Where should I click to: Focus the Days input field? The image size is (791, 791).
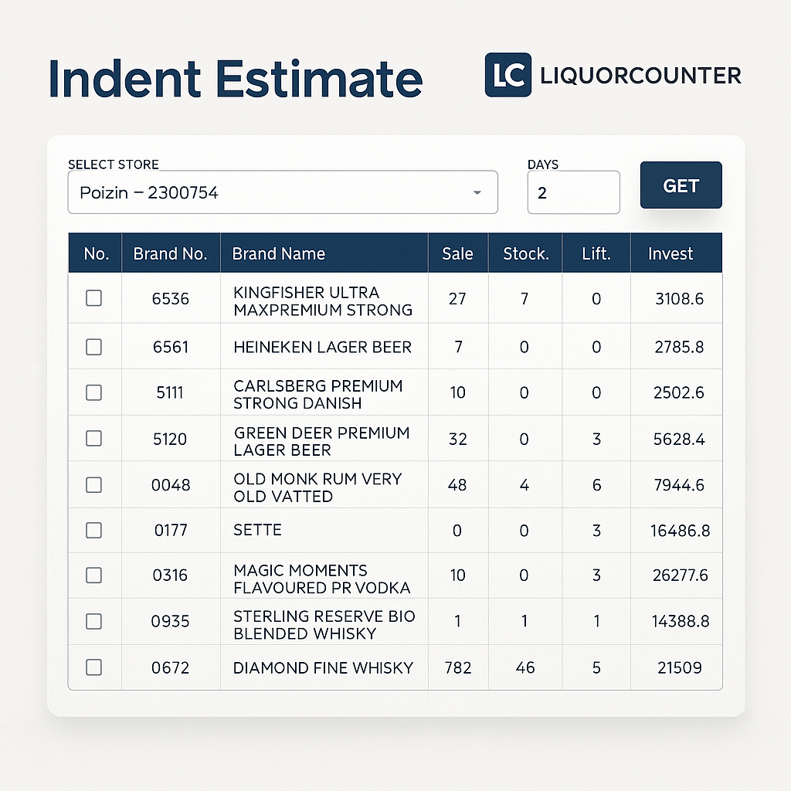pos(572,192)
